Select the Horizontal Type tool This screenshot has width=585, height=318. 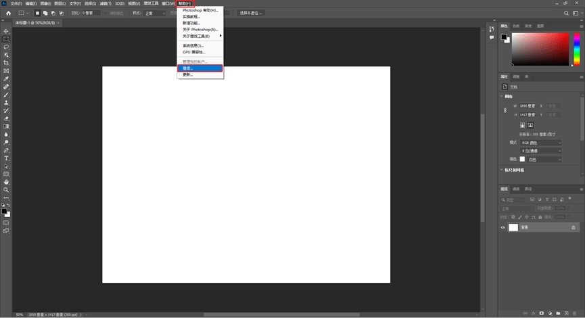point(6,158)
